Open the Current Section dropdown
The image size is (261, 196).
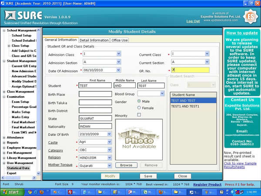(x=207, y=62)
